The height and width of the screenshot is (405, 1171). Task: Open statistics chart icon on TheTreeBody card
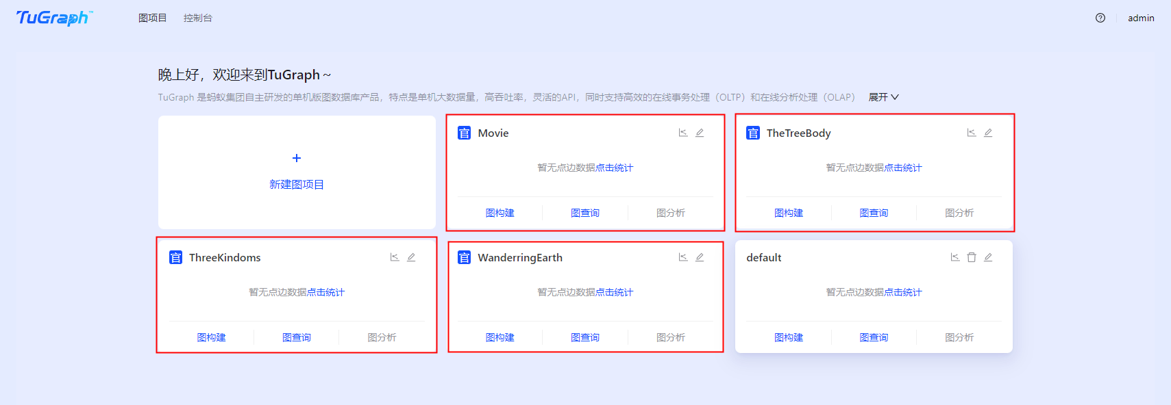tap(972, 133)
